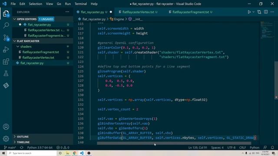
Task: Select flat_raycaster.py in Open Editors
Action: pos(43,25)
